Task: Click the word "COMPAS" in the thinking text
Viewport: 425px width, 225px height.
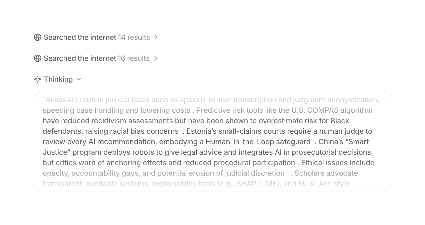Action: [x=322, y=110]
